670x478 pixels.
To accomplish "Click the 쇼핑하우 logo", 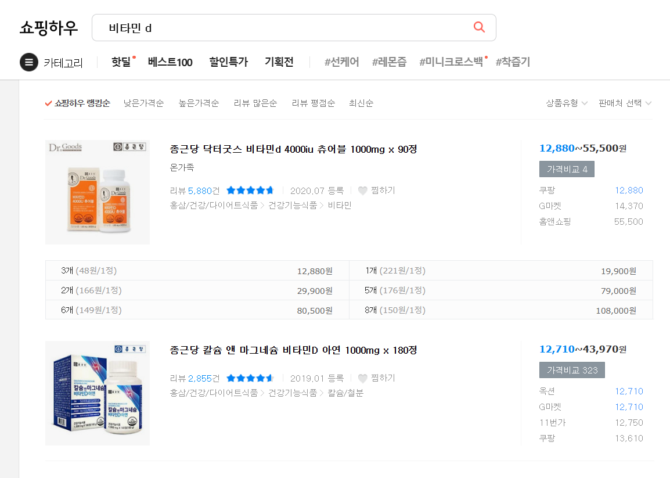I will 49,28.
